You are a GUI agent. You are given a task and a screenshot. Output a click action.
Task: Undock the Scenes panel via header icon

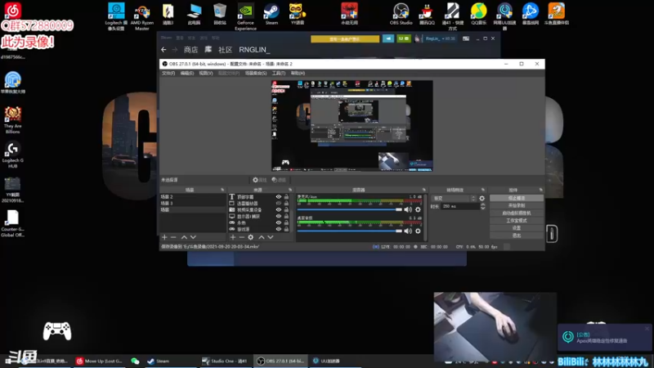coord(222,190)
